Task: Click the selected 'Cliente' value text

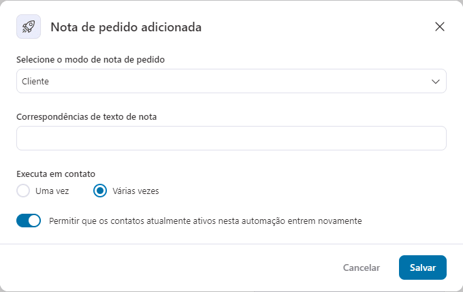Action: 35,82
